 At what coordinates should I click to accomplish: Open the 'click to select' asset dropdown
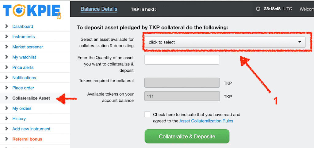[225, 42]
